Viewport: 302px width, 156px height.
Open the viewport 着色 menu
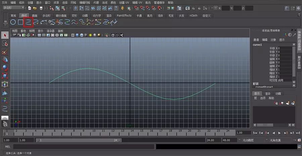(x=23, y=31)
